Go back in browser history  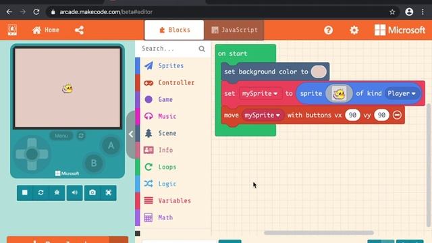coord(9,12)
